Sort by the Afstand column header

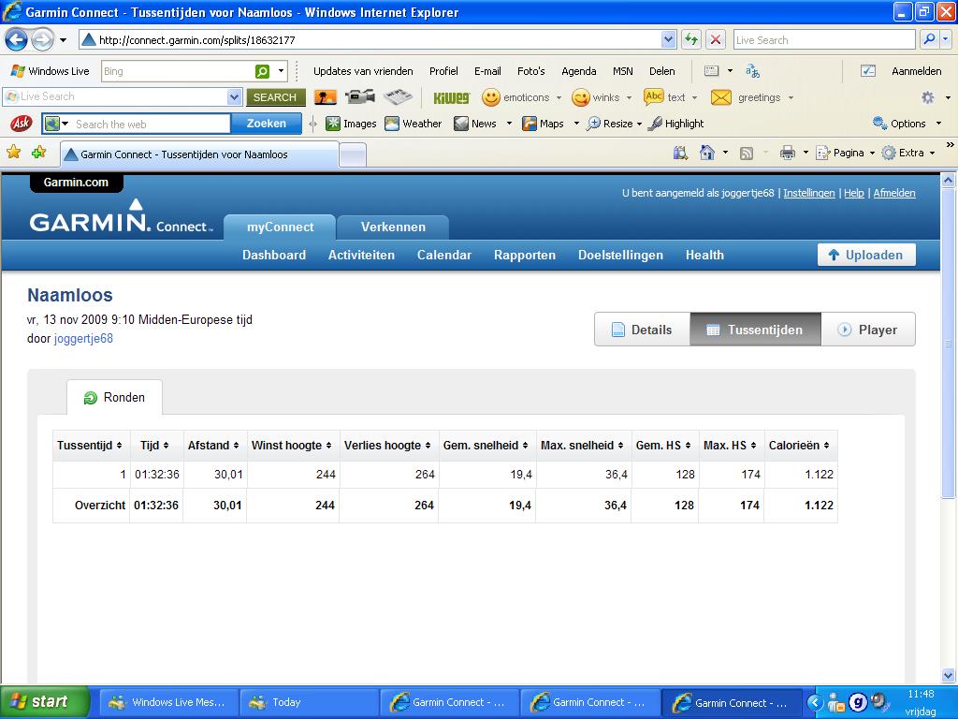(x=214, y=445)
